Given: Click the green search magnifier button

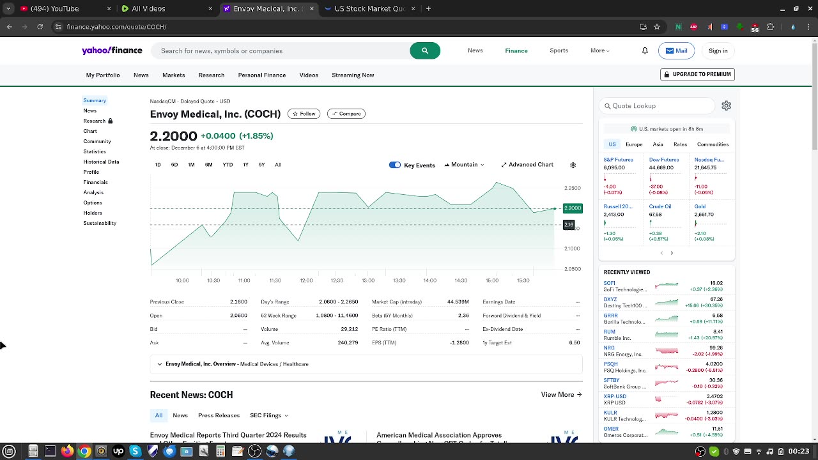Looking at the screenshot, I should pos(425,50).
